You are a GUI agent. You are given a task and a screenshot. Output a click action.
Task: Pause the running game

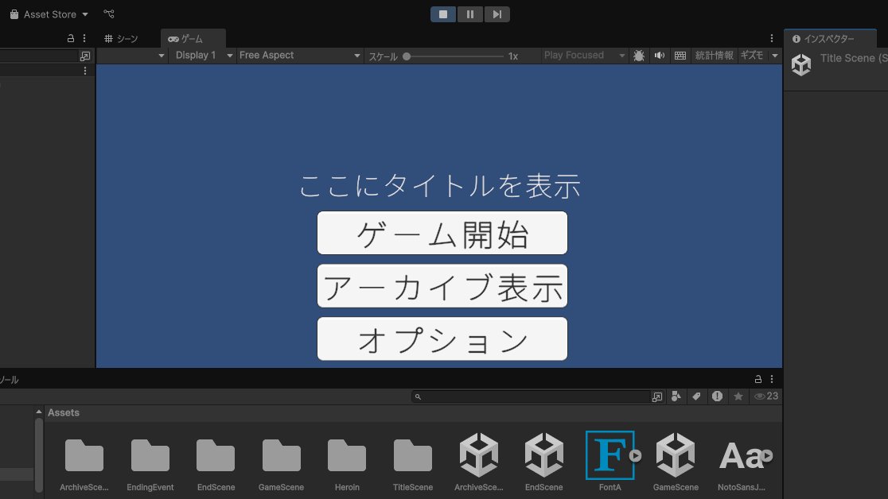[x=470, y=14]
